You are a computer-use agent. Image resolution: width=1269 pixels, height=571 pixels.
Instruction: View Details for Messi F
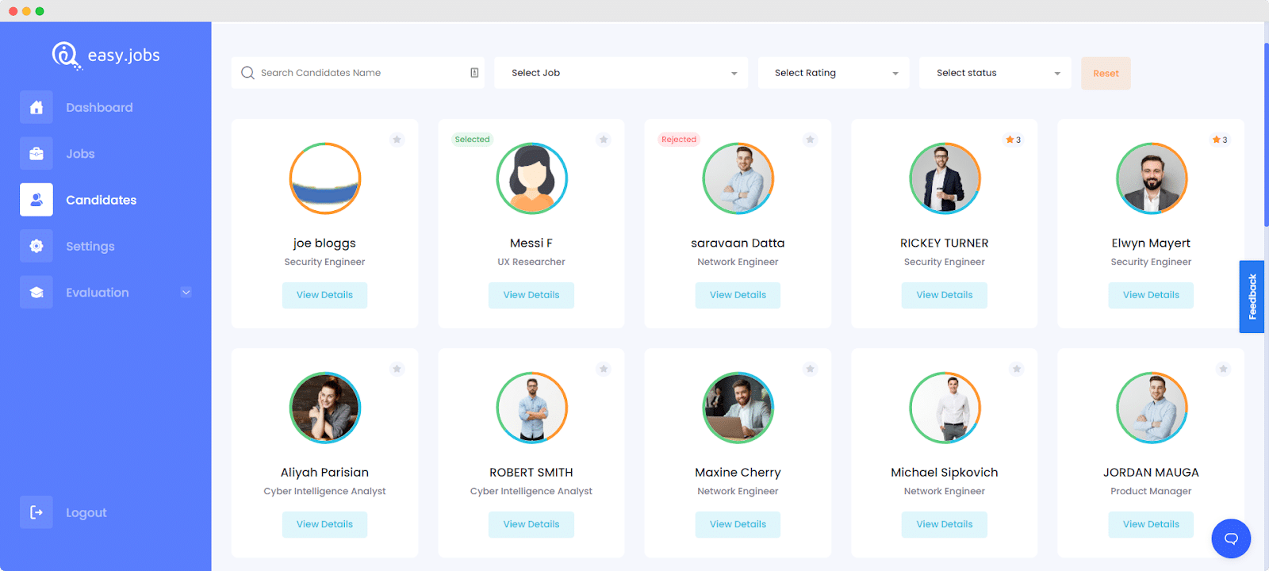[531, 295]
